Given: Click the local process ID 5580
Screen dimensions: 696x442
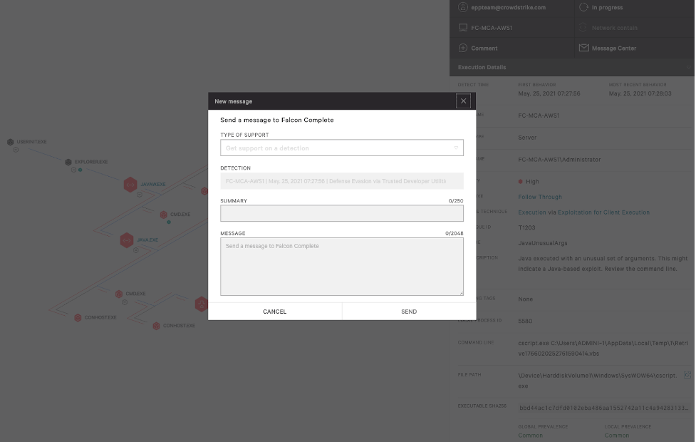Looking at the screenshot, I should (525, 321).
